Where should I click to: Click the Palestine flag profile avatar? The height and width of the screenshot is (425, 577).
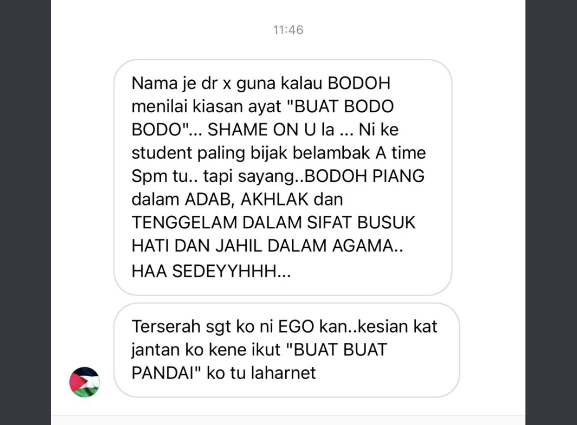(x=85, y=382)
